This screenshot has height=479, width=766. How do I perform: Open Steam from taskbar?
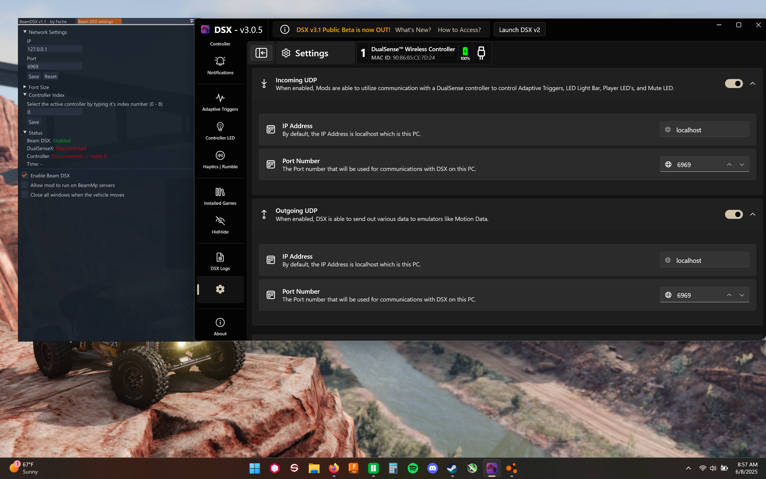click(x=452, y=468)
